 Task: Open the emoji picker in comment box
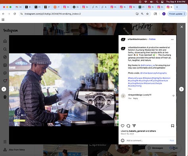(123, 141)
